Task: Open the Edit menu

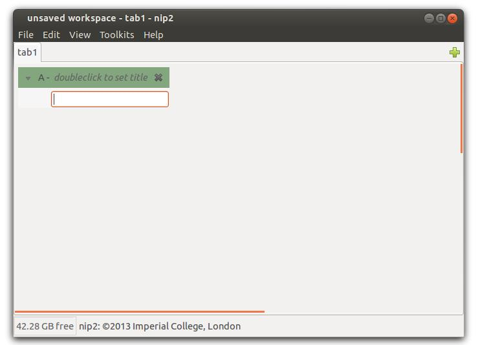Action: (51, 35)
